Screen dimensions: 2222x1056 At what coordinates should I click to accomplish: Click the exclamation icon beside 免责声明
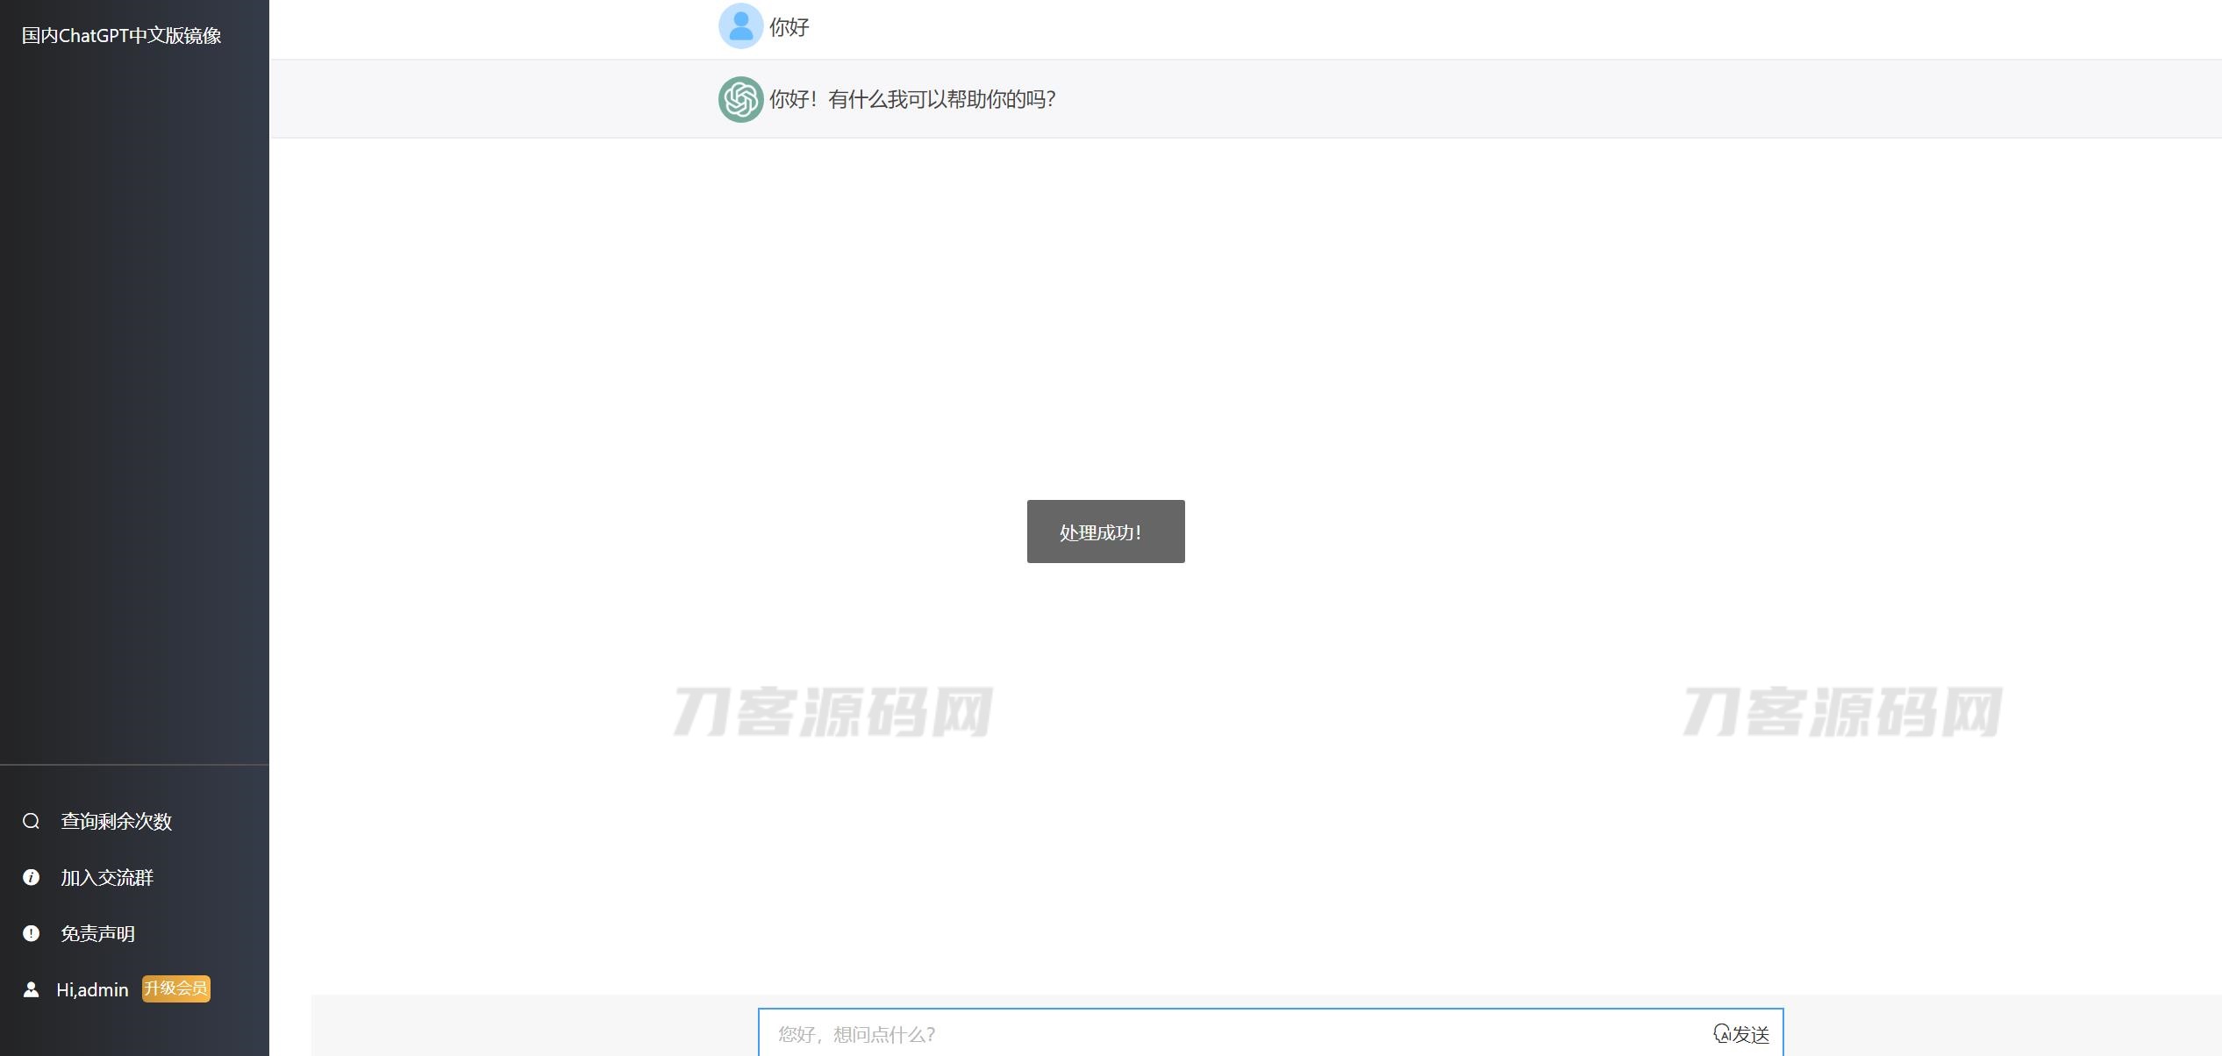pyautogui.click(x=31, y=933)
